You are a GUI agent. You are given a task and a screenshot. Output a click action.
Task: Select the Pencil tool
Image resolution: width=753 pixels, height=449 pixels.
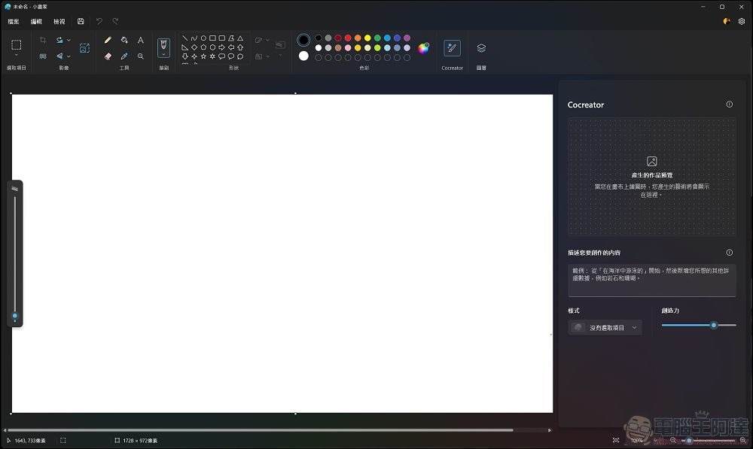tap(108, 41)
